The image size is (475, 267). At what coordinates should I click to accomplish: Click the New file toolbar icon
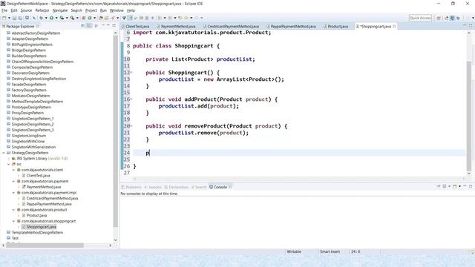click(4, 18)
